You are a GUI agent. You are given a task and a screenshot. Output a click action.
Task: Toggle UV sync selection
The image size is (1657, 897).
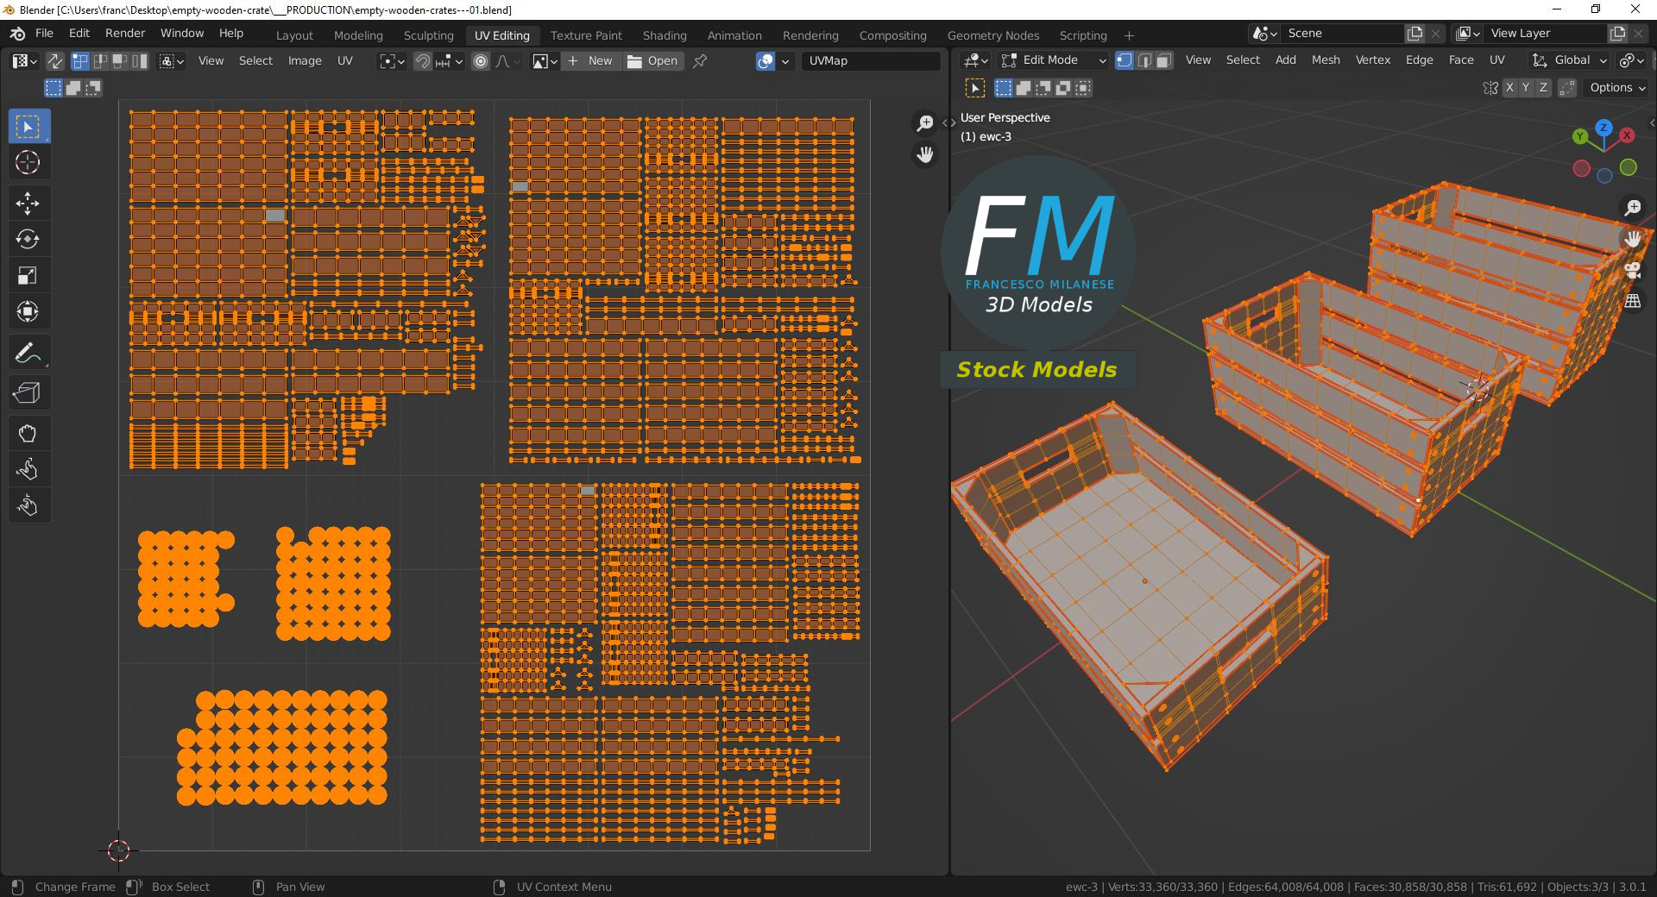[x=54, y=61]
